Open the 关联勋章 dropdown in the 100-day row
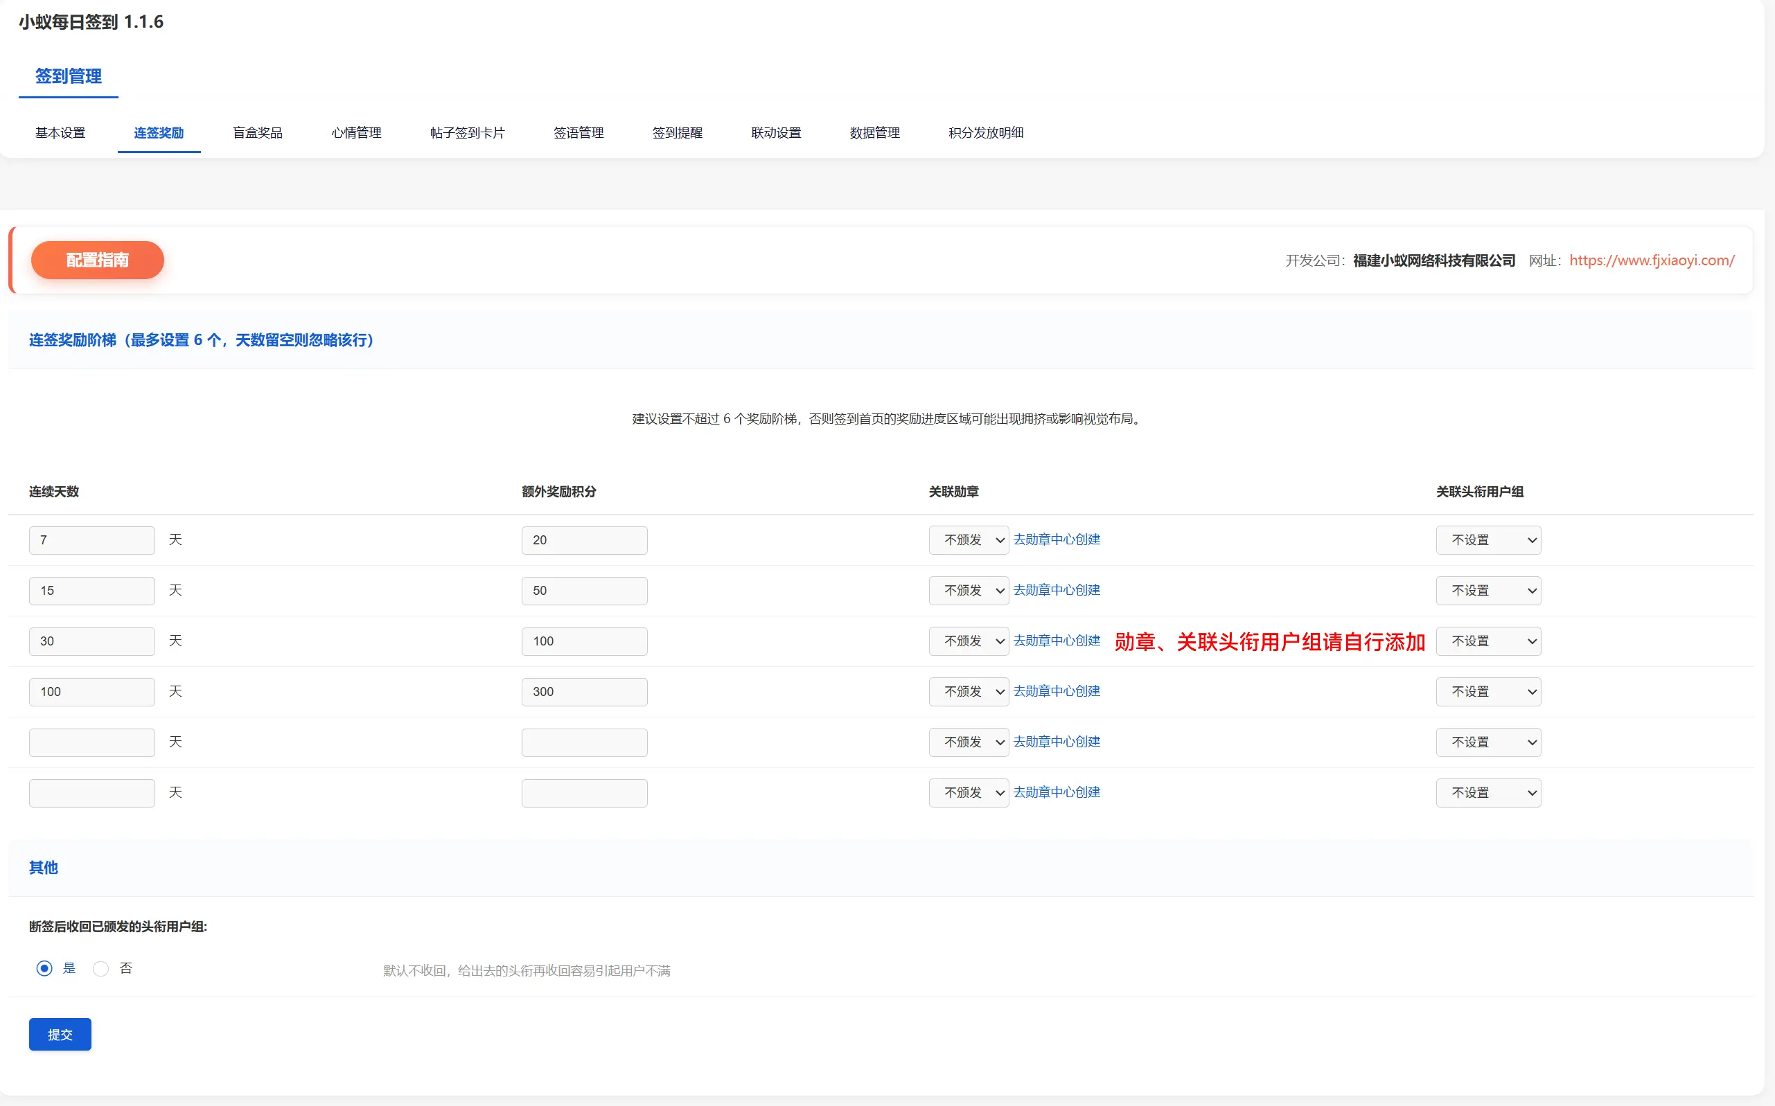The width and height of the screenshot is (1775, 1106). 969,691
